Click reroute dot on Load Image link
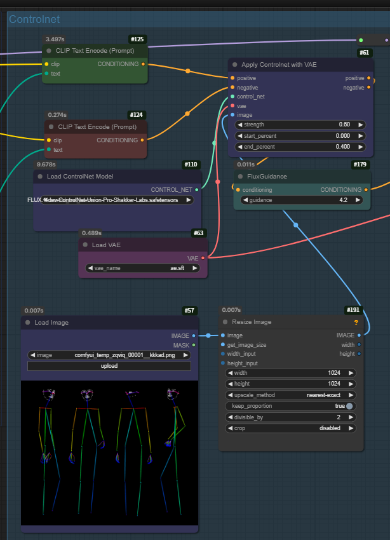Viewport: 390px width, 540px height. click(208, 335)
